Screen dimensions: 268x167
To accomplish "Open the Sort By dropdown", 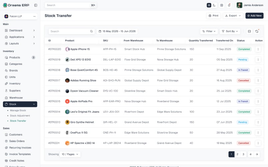I will pyautogui.click(x=230, y=31).
